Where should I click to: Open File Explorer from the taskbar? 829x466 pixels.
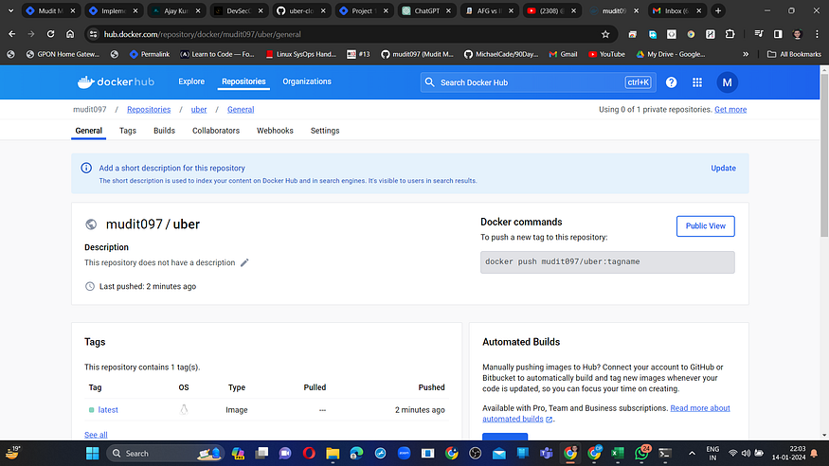pyautogui.click(x=333, y=454)
